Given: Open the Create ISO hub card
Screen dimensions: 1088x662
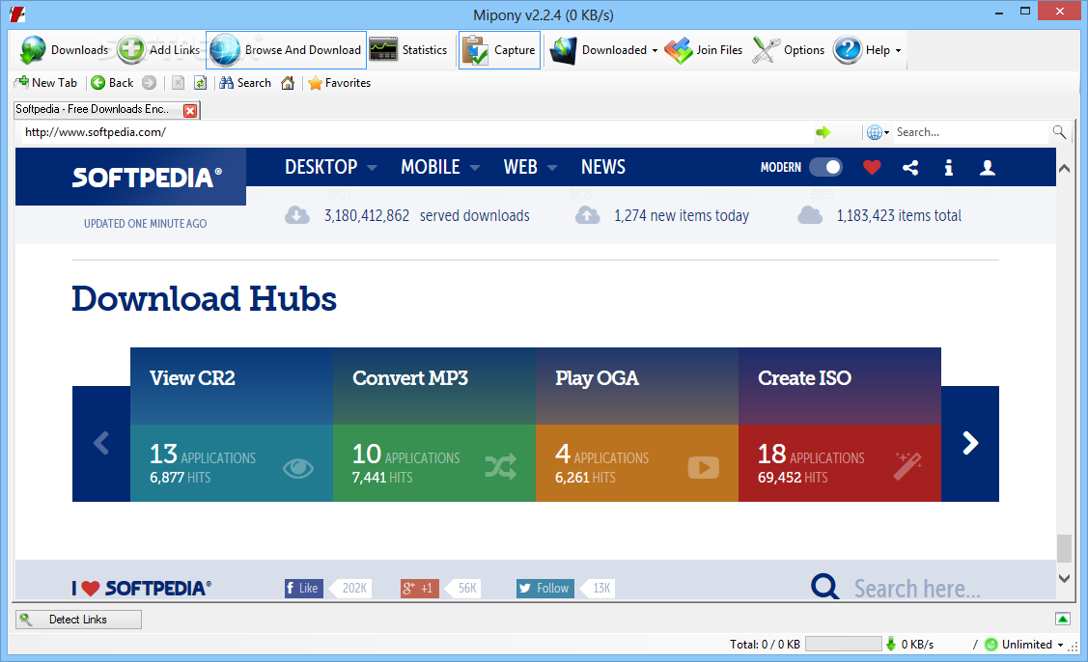Looking at the screenshot, I should [x=840, y=425].
